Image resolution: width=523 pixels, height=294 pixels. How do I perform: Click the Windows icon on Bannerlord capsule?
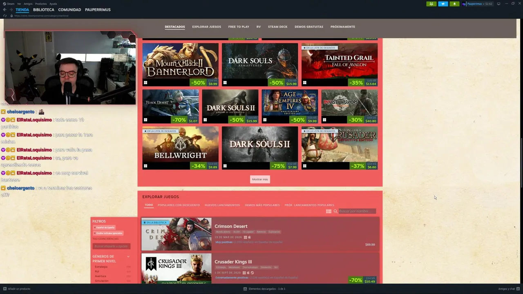145,83
